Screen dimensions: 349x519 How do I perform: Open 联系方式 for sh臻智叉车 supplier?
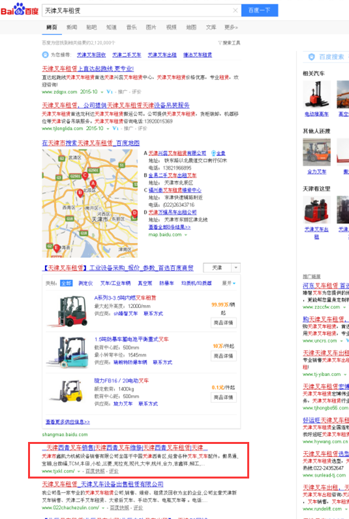(153, 313)
